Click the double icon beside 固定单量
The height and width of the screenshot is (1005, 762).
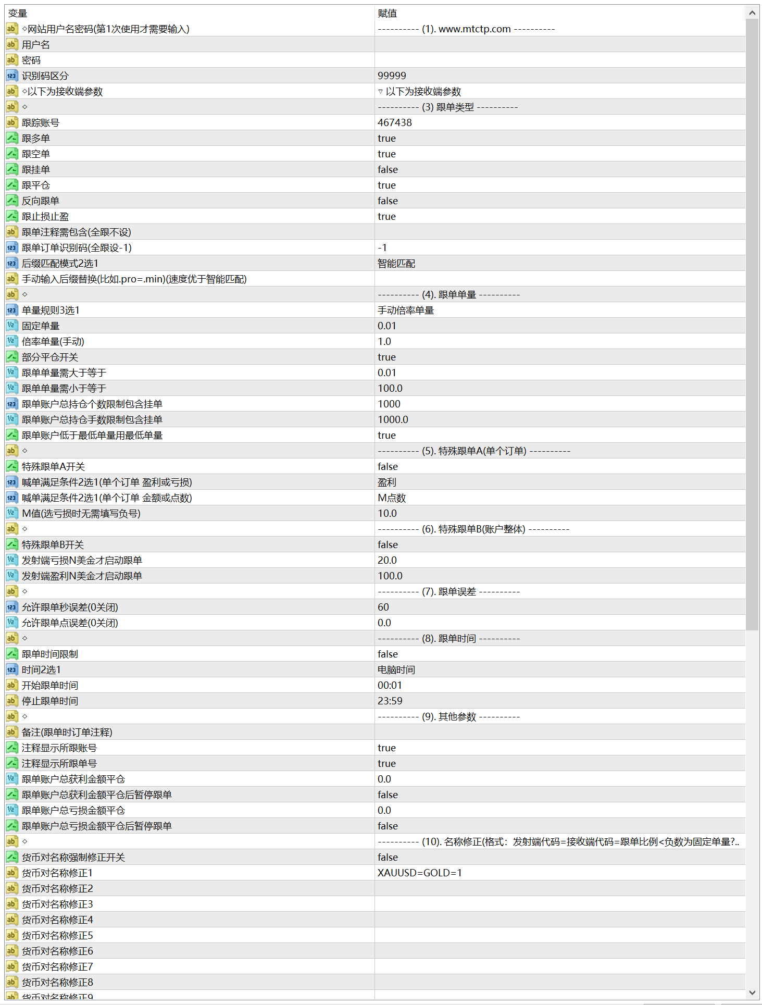11,326
